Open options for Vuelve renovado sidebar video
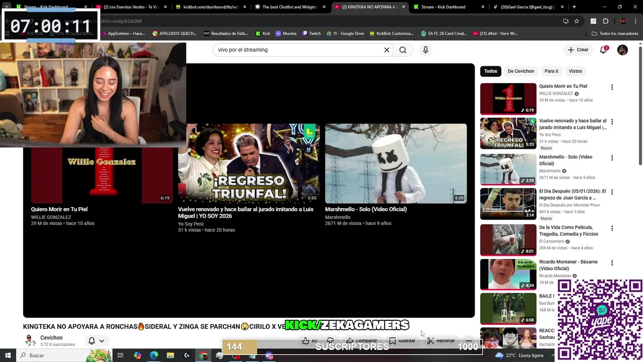The image size is (643, 362). click(x=612, y=122)
